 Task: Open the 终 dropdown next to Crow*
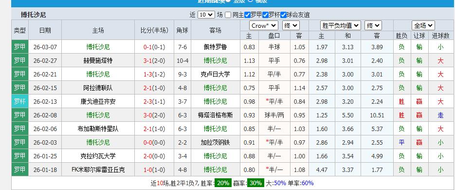click(x=291, y=25)
